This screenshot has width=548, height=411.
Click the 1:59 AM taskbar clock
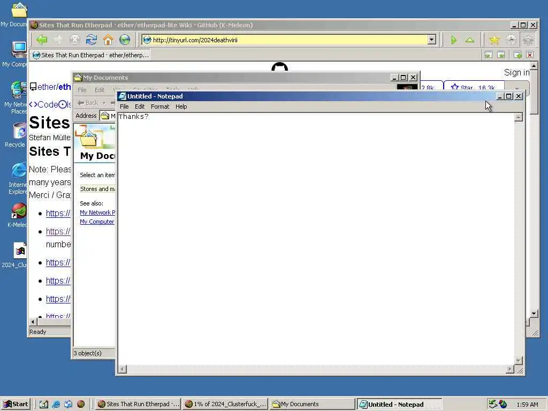pyautogui.click(x=527, y=405)
